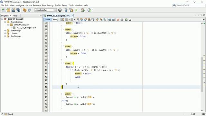
Task: Open the Refactor menu
Action: (37, 5)
